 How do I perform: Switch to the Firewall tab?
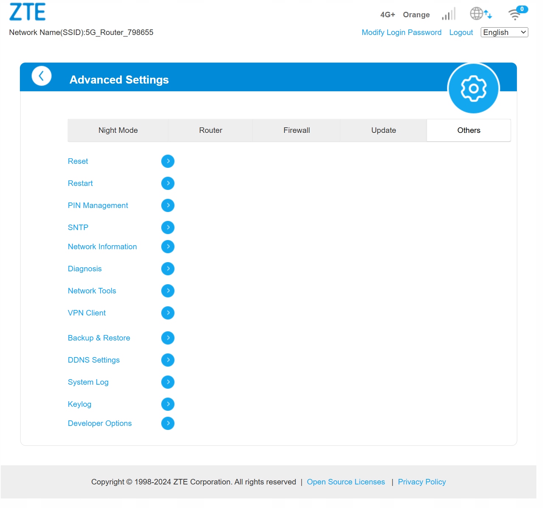click(296, 130)
